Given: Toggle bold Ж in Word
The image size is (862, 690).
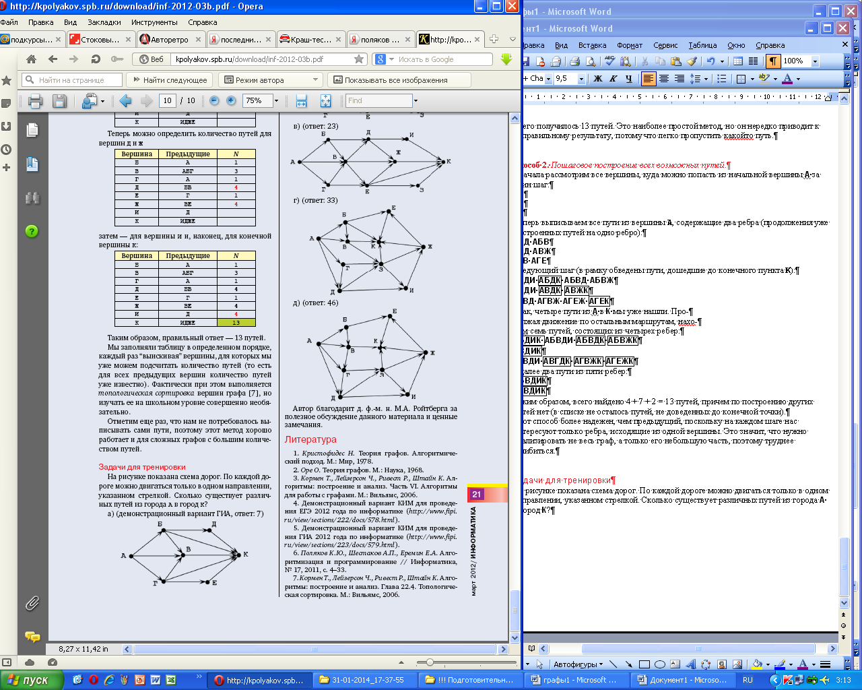Looking at the screenshot, I should click(597, 79).
